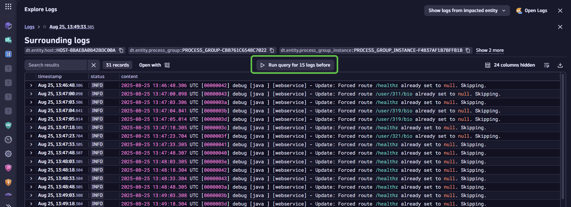
Task: Copy the process_group_instance value
Action: point(468,50)
